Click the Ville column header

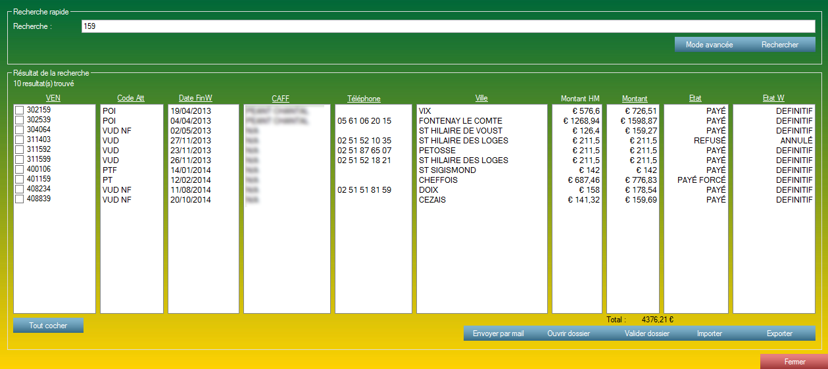[x=481, y=99]
